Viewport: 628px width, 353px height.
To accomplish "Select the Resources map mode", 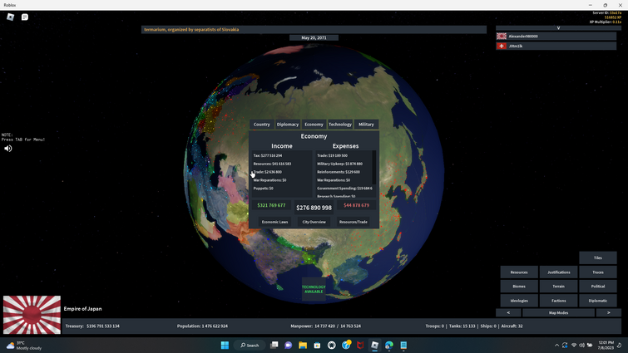I will point(519,272).
